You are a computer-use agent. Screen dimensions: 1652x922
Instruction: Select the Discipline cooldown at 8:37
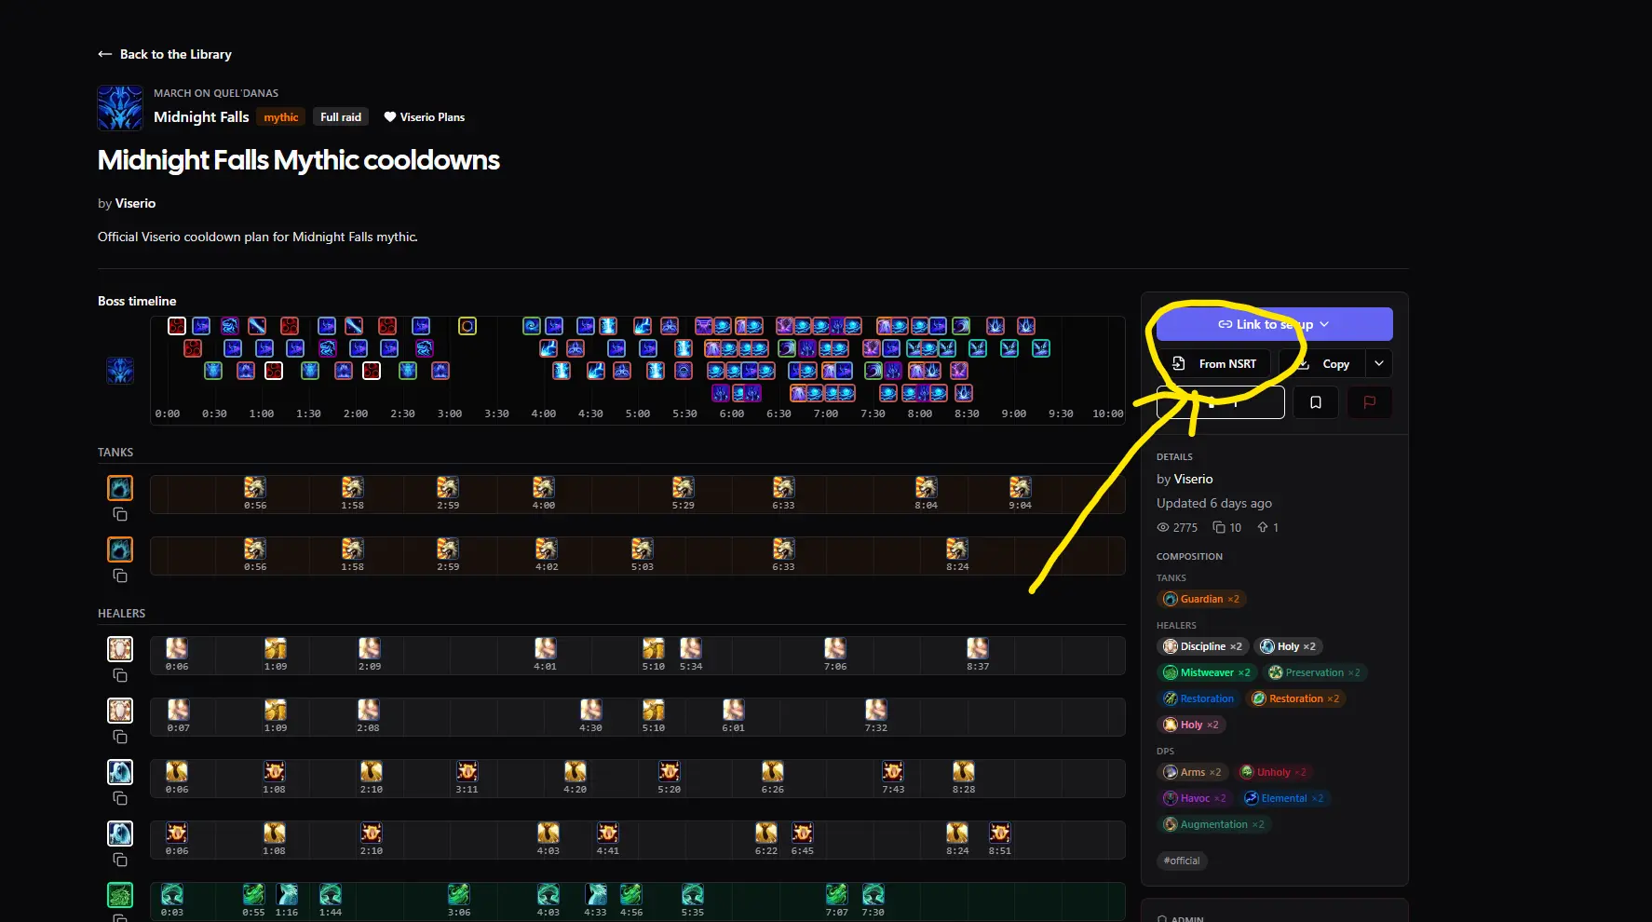tap(977, 649)
